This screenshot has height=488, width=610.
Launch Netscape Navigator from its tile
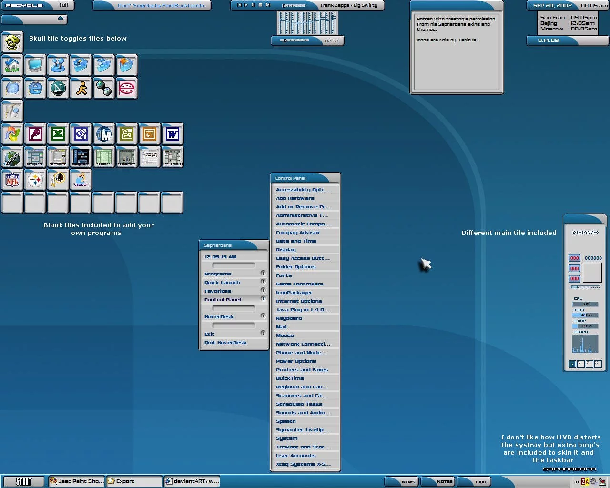coord(58,88)
